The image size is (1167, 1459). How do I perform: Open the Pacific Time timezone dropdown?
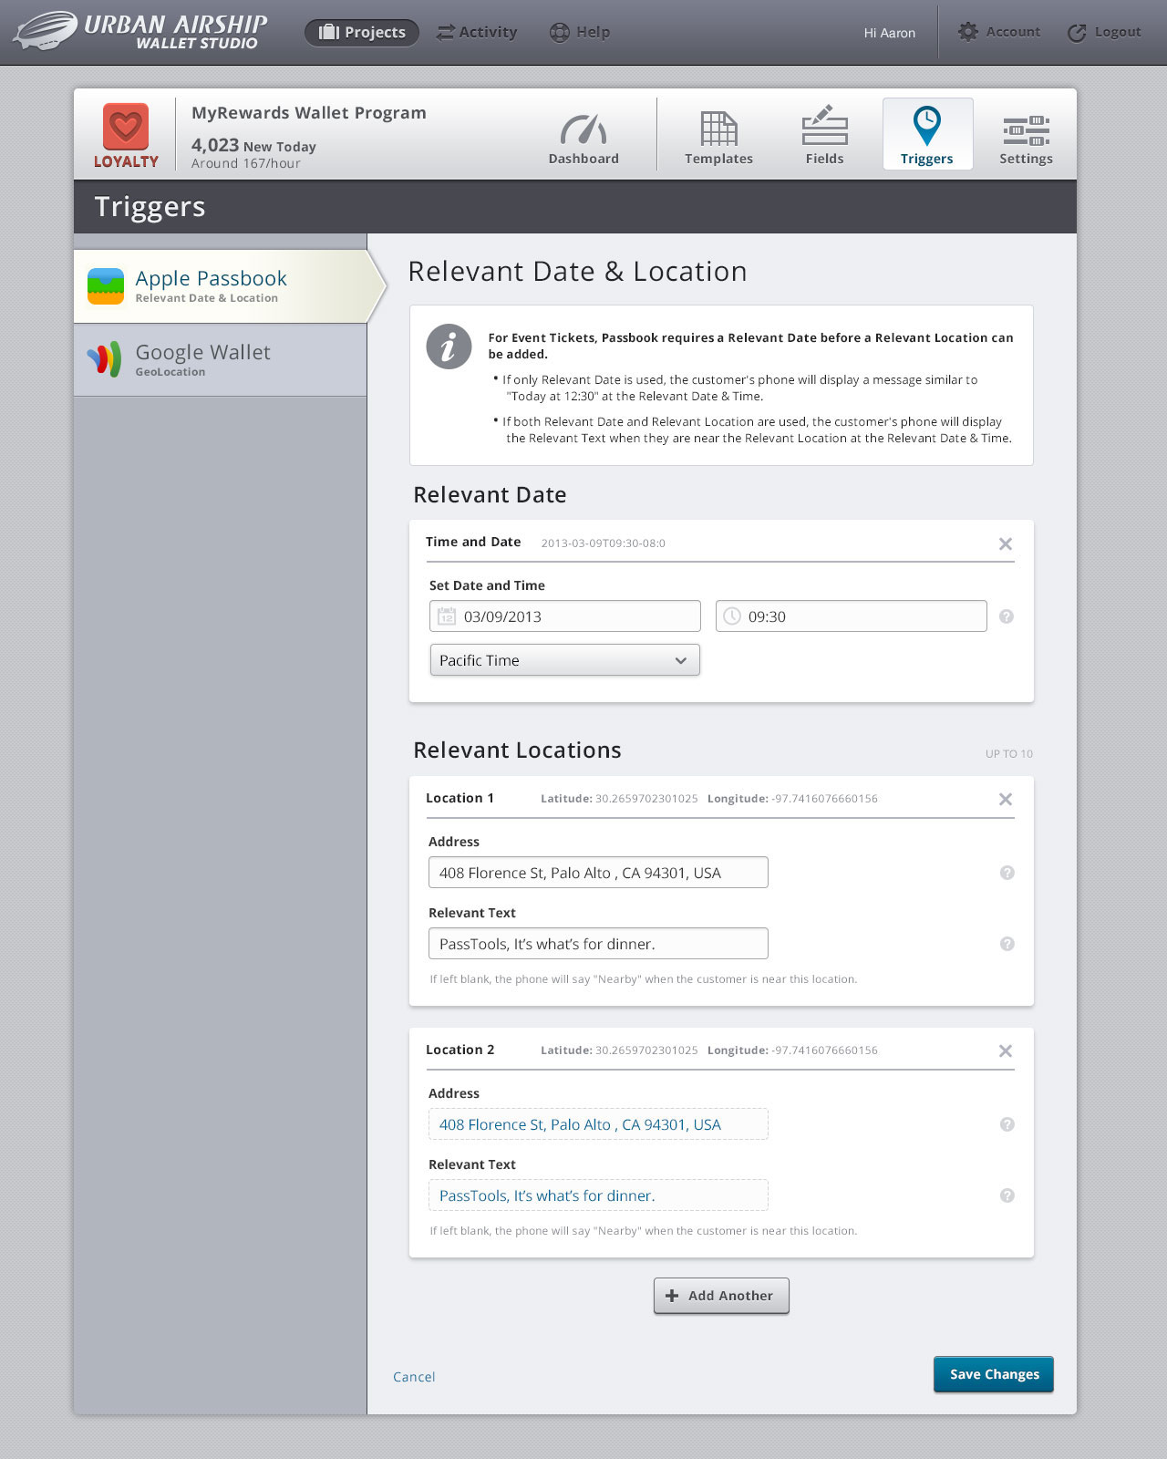pyautogui.click(x=565, y=660)
